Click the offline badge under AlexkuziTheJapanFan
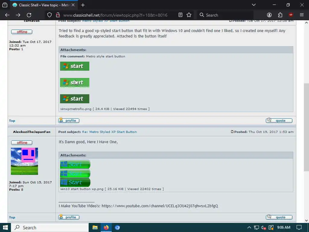The height and width of the screenshot is (232, 309). [x=22, y=143]
